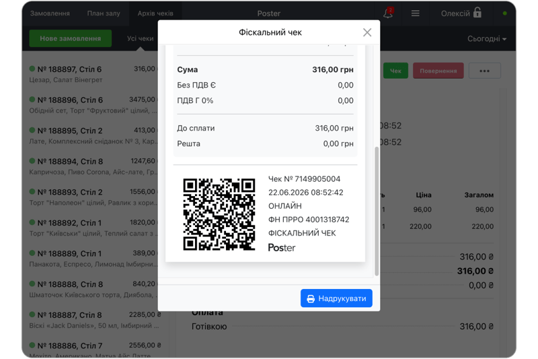Click the Без ПДВ Є row
Screen dimensions: 538x359
pos(265,85)
